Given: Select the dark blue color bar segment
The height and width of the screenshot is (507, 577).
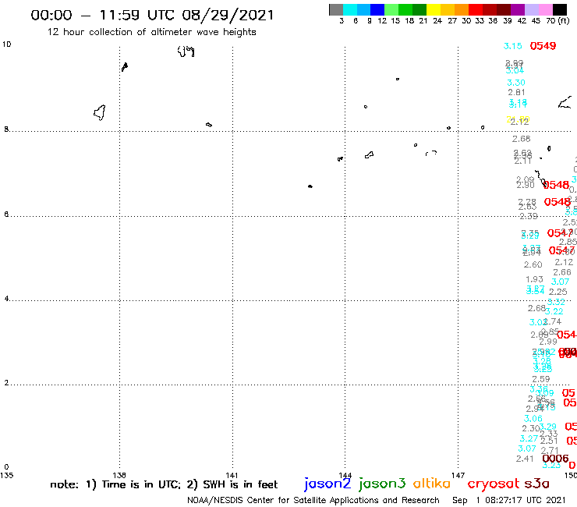Looking at the screenshot, I should point(377,9).
